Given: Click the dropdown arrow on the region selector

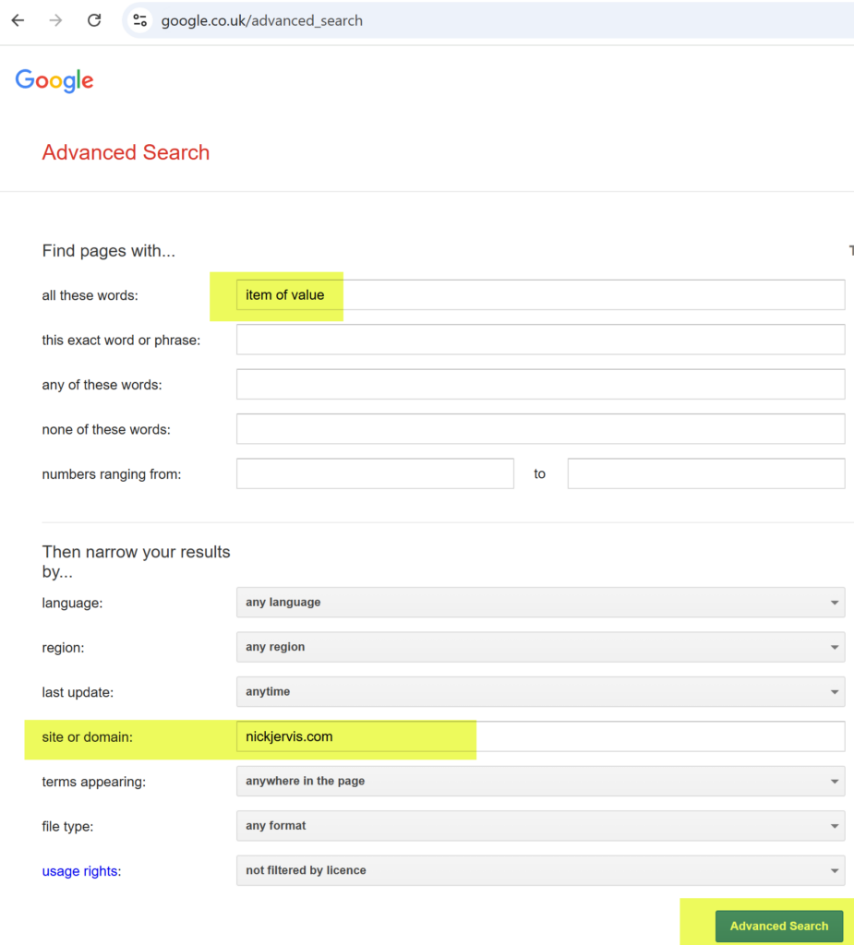Looking at the screenshot, I should [834, 647].
